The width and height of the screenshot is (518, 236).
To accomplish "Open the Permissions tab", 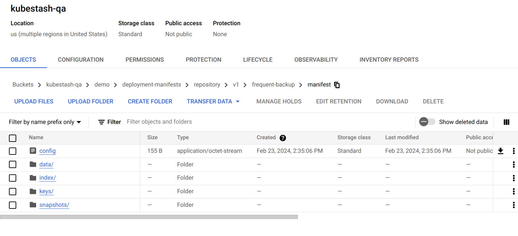I will click(144, 60).
